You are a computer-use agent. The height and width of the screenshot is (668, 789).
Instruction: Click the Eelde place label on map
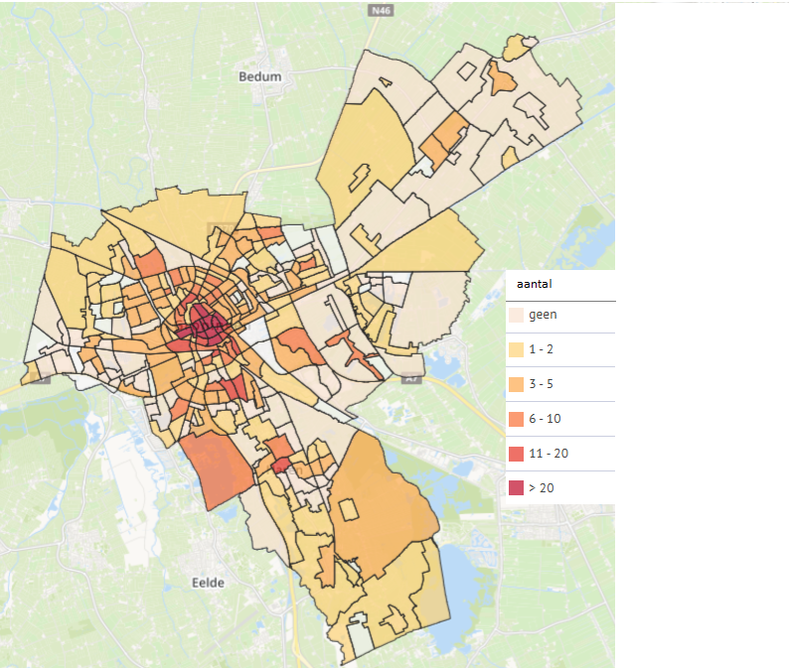(209, 583)
